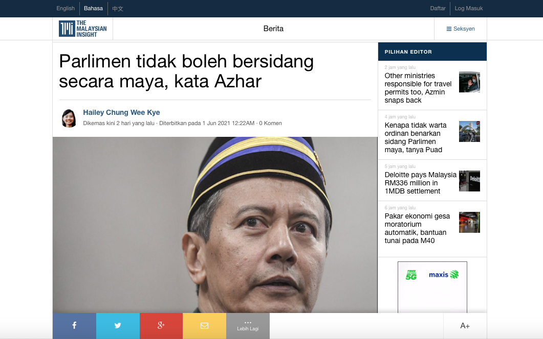Click thumbnail for Puad Parlimen article

tap(469, 132)
